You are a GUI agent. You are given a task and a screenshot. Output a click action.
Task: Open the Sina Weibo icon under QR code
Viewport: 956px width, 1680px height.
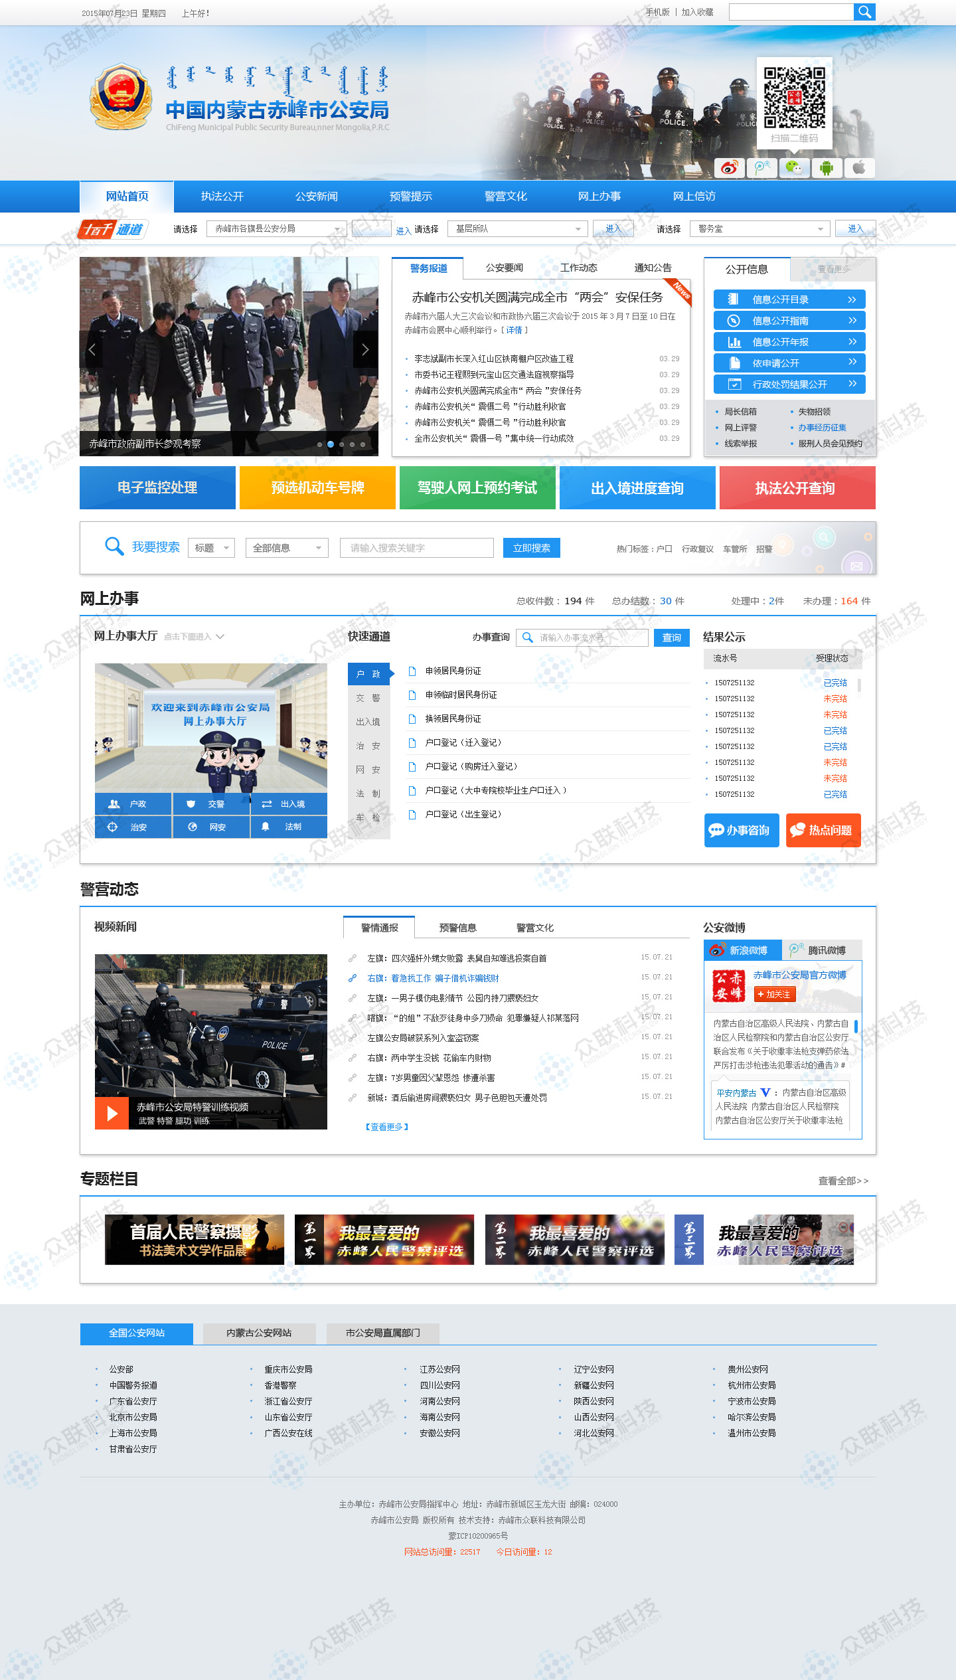tap(729, 168)
